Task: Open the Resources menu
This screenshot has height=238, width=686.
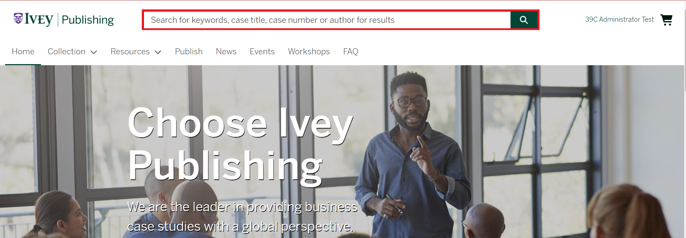Action: click(x=130, y=51)
